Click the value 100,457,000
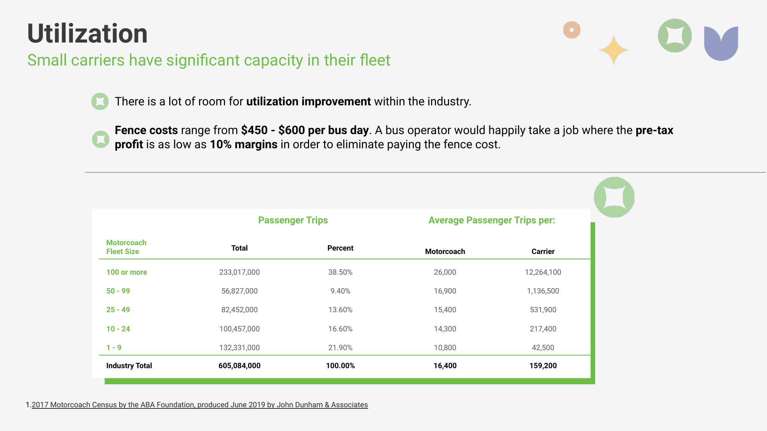Image resolution: width=767 pixels, height=431 pixels. [x=239, y=329]
